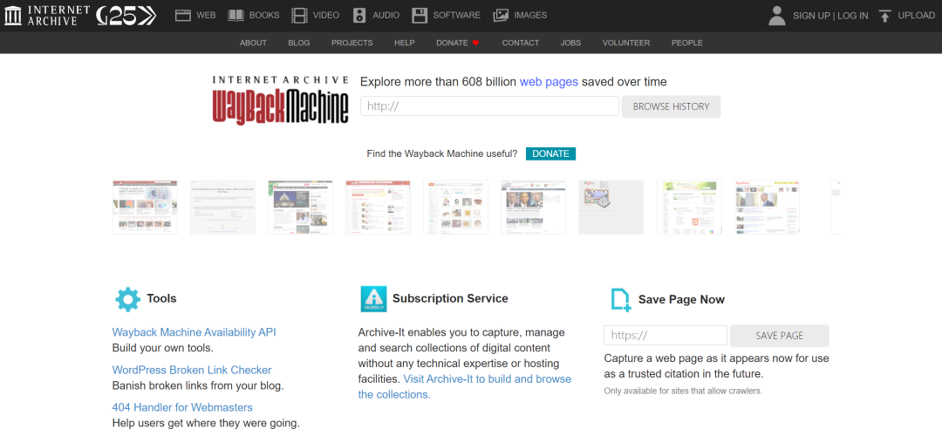The width and height of the screenshot is (942, 436).
Task: Open Wayback Machine Availability API link
Action: pyautogui.click(x=194, y=332)
